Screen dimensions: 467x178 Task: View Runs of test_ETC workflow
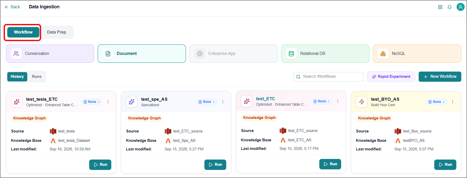321,101
